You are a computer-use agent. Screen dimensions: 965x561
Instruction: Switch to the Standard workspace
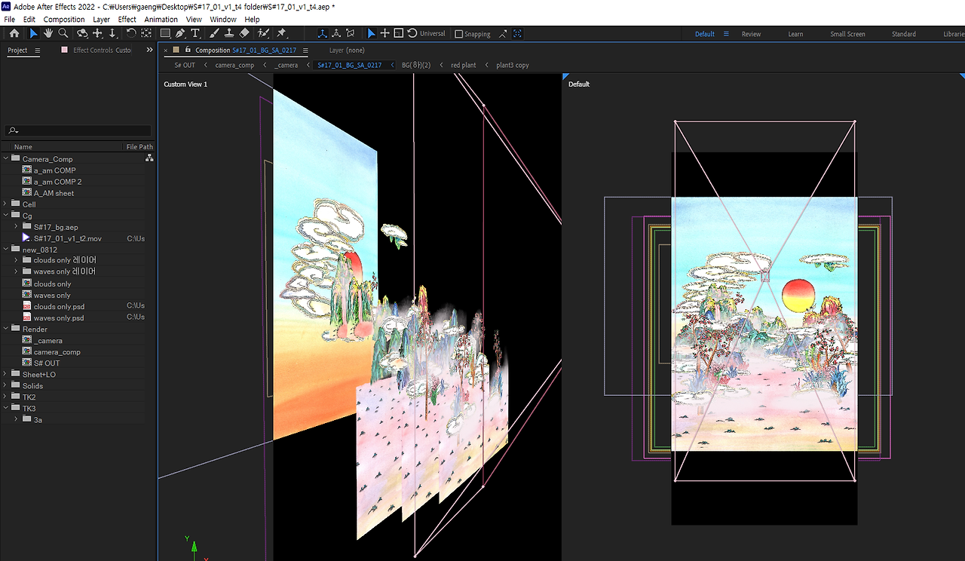(904, 34)
